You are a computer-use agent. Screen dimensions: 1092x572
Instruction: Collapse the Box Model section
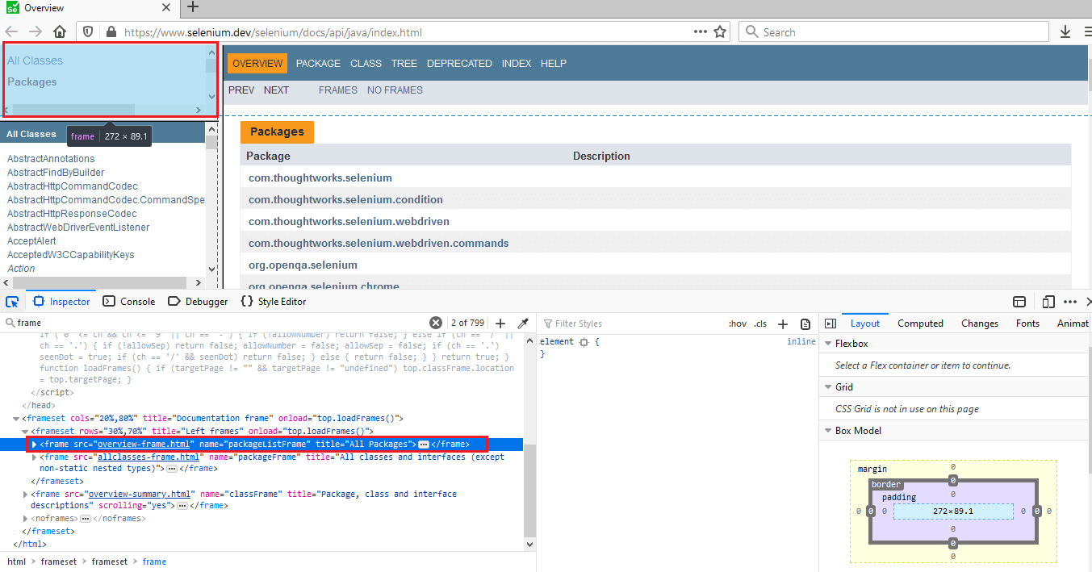(x=828, y=430)
